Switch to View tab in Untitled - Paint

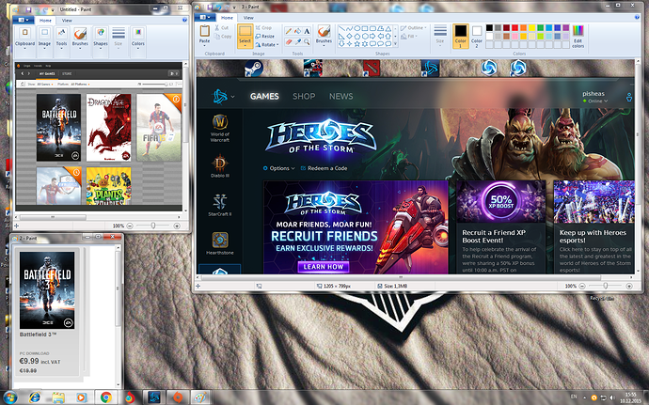(x=67, y=21)
